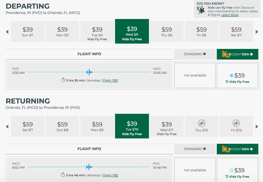Show earlier departing dates with left arrow
The image size is (263, 182).
pyautogui.click(x=7, y=32)
